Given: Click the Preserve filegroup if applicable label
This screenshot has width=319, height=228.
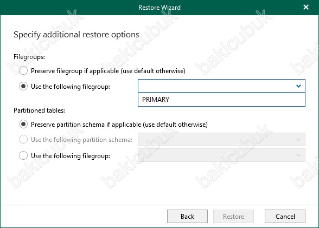Looking at the screenshot, I should pos(108,71).
